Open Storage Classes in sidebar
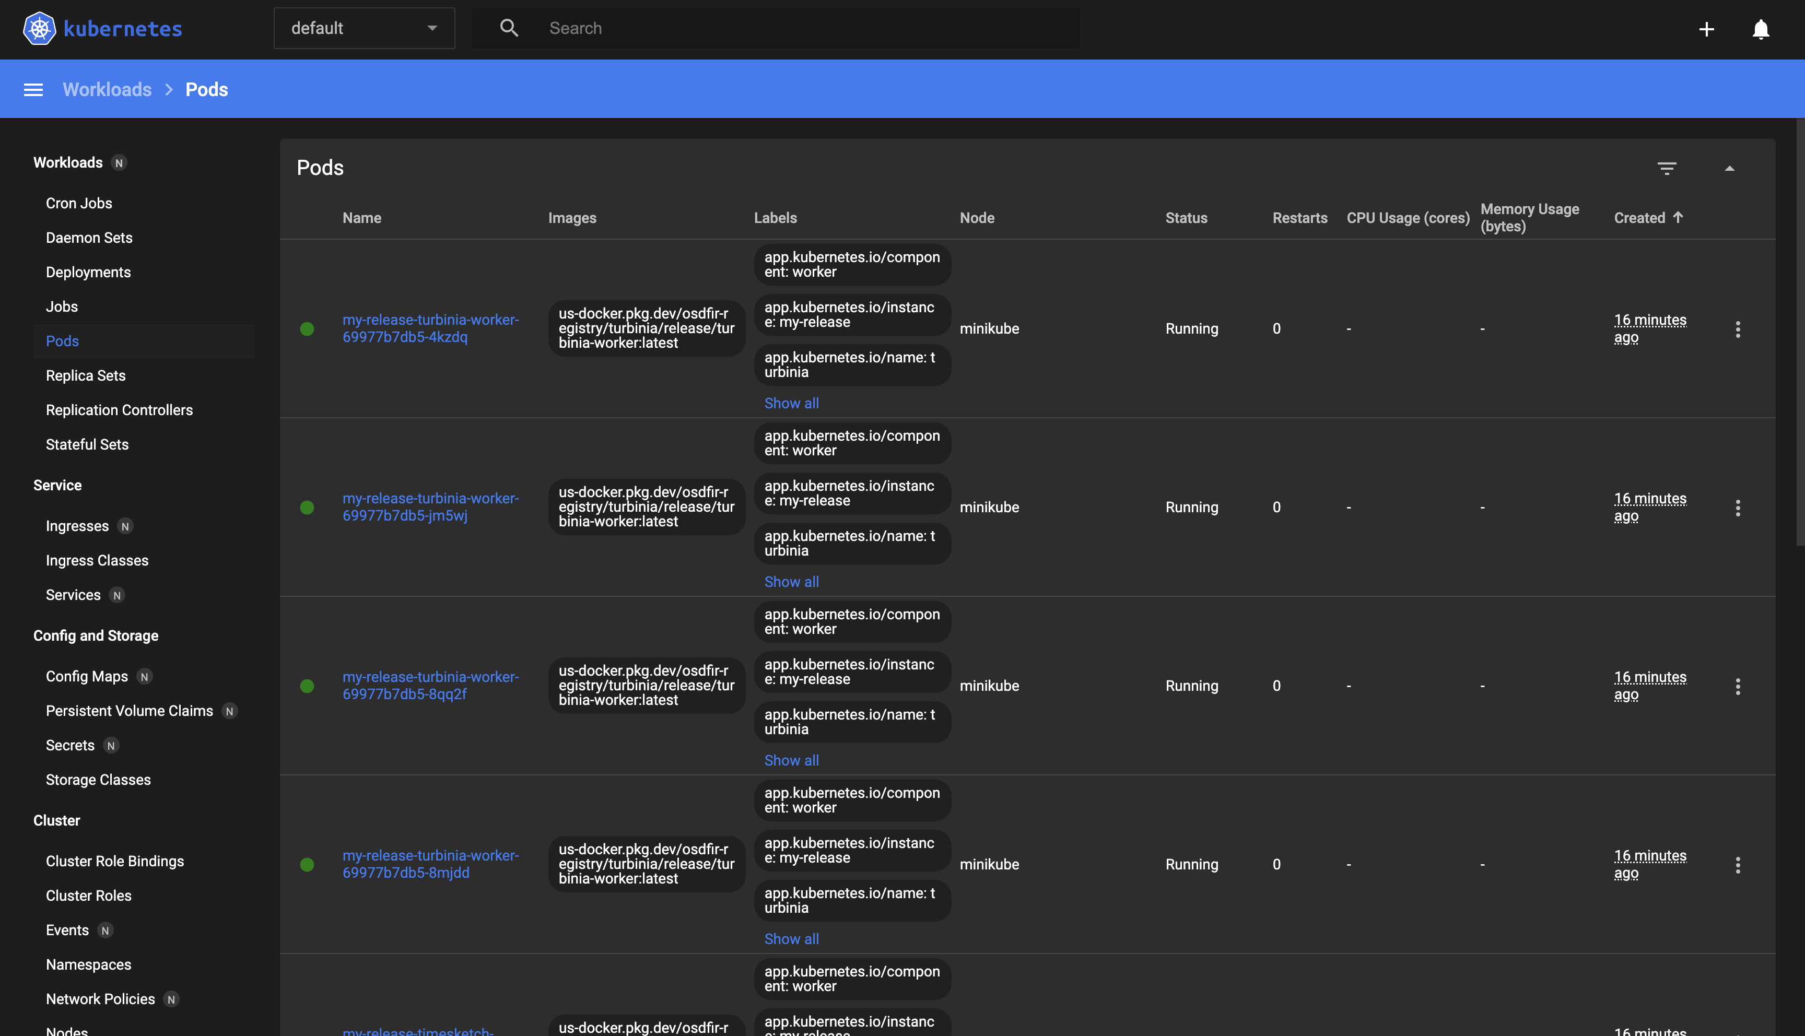This screenshot has height=1036, width=1805. 98,780
